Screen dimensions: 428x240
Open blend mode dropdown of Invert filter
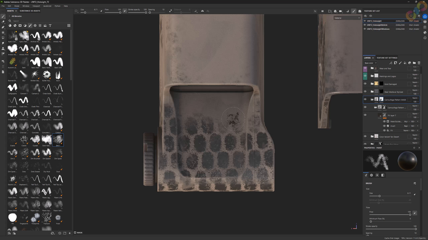pyautogui.click(x=407, y=126)
